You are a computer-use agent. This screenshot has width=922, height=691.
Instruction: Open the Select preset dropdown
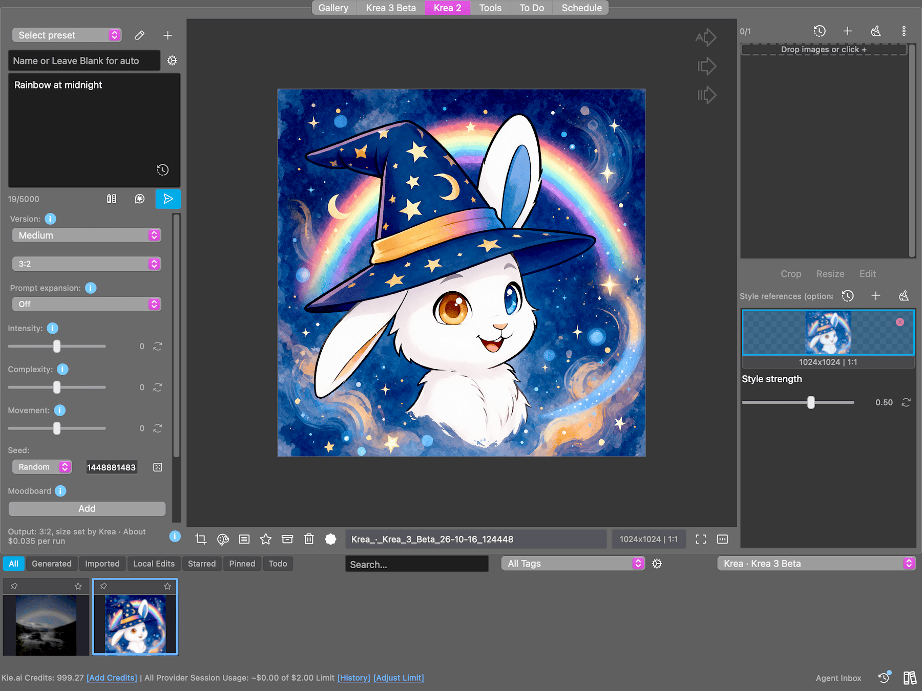[x=67, y=35]
